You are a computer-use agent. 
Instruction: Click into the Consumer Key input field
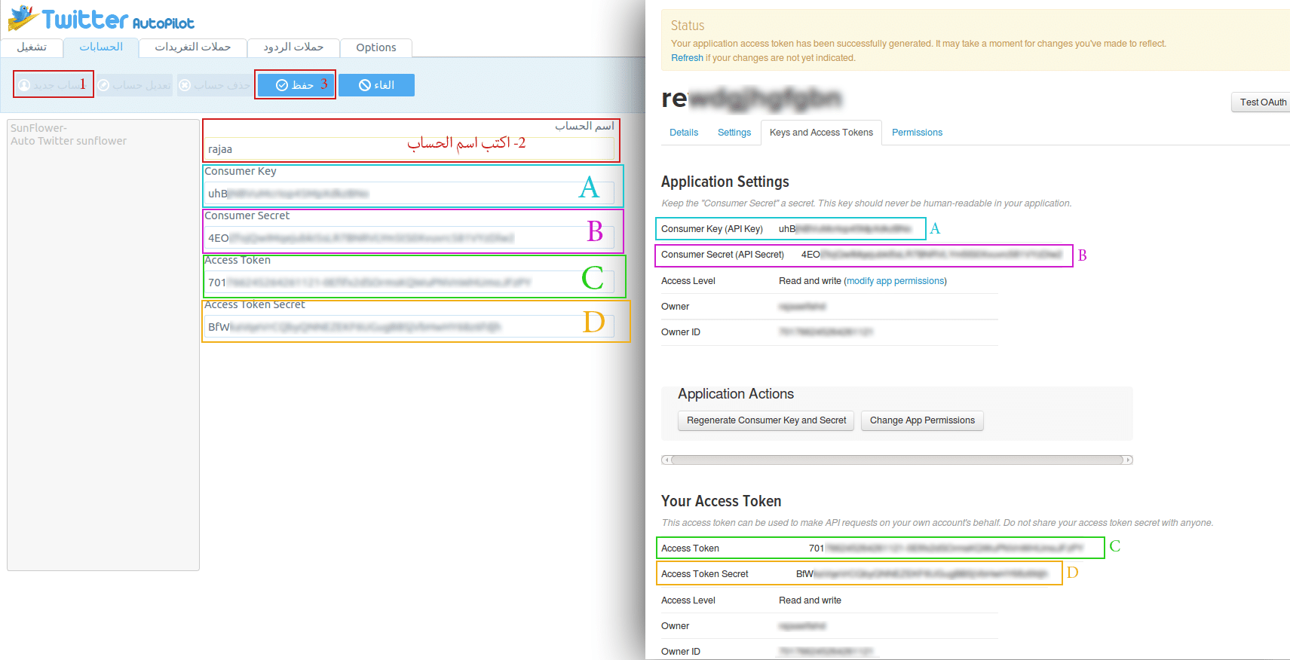point(409,193)
